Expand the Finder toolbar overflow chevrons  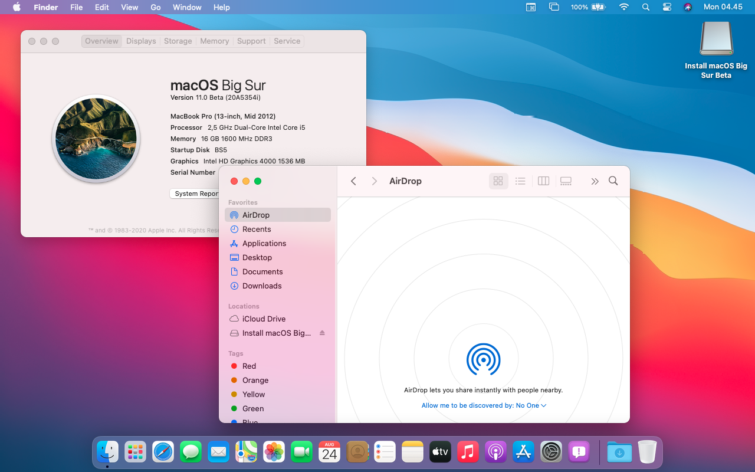click(595, 181)
